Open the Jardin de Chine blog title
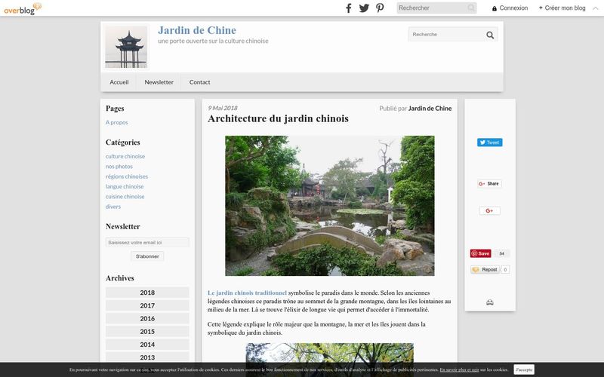The width and height of the screenshot is (604, 377). click(x=197, y=30)
